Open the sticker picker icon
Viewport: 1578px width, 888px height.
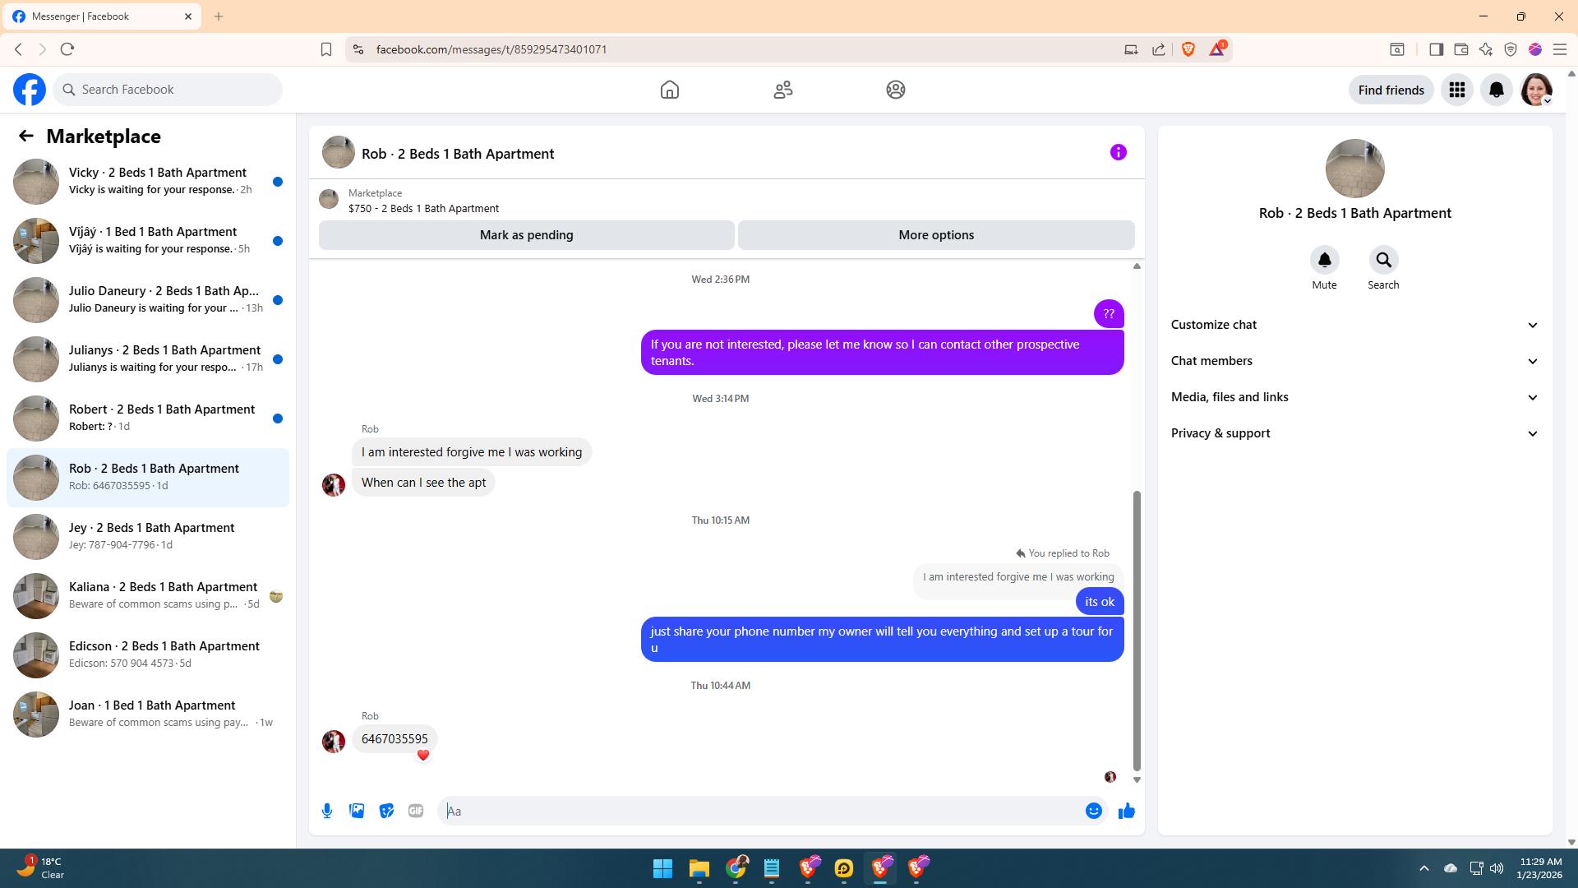click(386, 811)
